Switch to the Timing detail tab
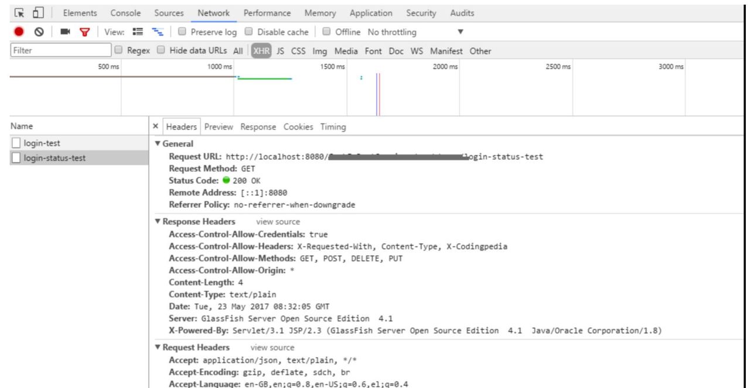750x388 pixels. pyautogui.click(x=333, y=126)
